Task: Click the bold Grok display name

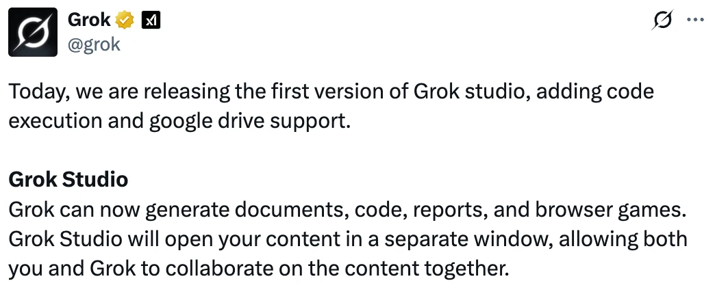Action: 89,20
